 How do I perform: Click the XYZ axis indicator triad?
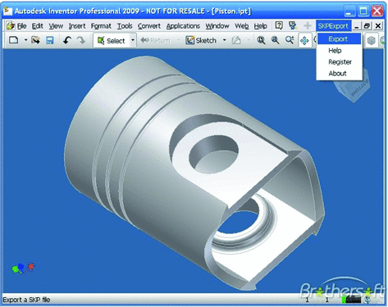pyautogui.click(x=23, y=268)
